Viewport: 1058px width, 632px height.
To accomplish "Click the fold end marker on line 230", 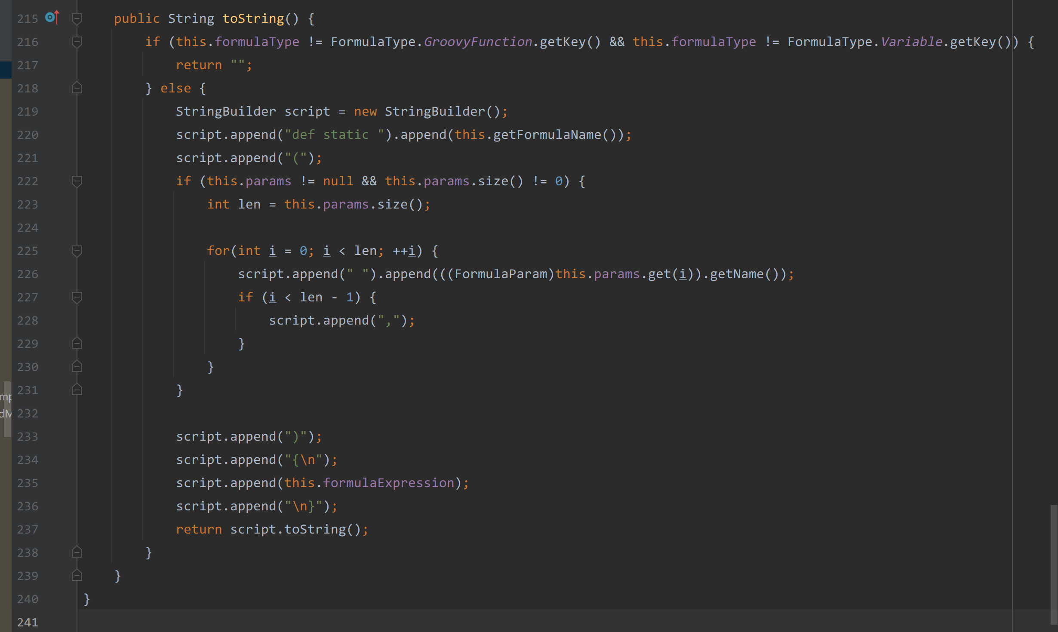I will coord(77,367).
